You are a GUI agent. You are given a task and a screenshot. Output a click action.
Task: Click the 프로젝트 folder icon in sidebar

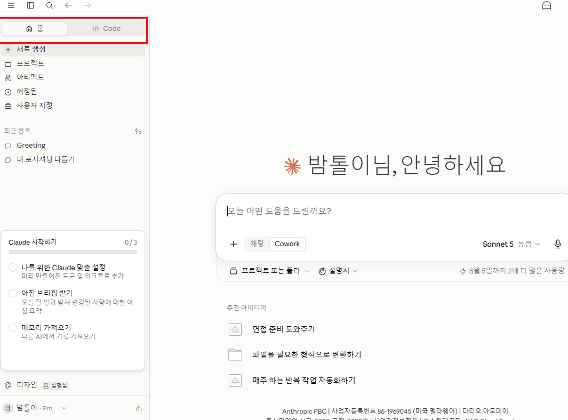click(8, 64)
